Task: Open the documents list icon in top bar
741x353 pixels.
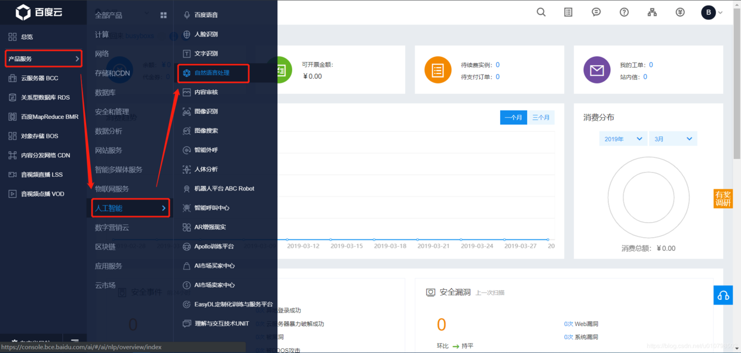Action: tap(568, 12)
